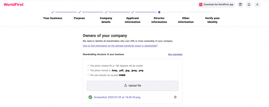Click File size should not exceed 20MB text
269x107 pixels.
pyautogui.click(x=107, y=75)
